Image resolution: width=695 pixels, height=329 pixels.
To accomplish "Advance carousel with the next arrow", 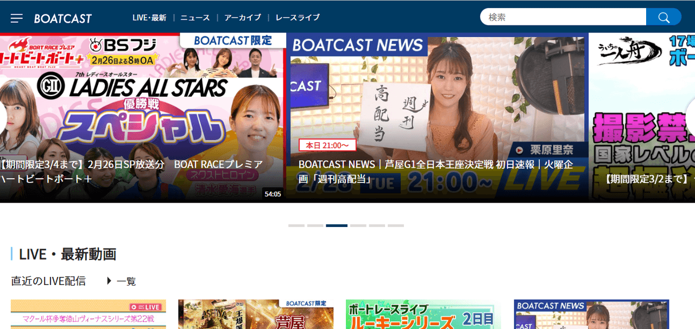I will [x=691, y=116].
